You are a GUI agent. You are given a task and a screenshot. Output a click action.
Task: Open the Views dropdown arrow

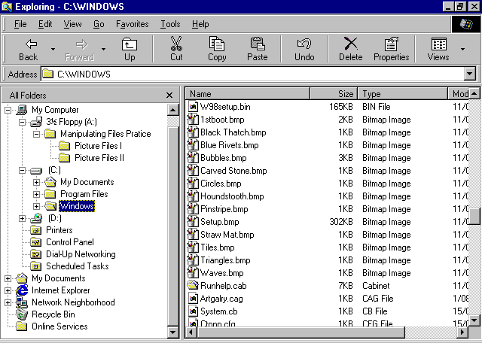pyautogui.click(x=462, y=50)
